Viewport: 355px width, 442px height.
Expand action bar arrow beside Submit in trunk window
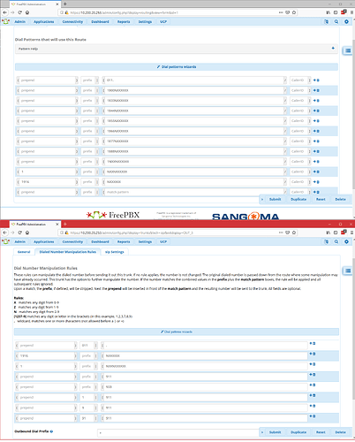click(262, 432)
